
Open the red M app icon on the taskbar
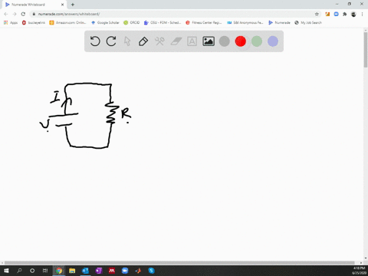click(x=112, y=271)
